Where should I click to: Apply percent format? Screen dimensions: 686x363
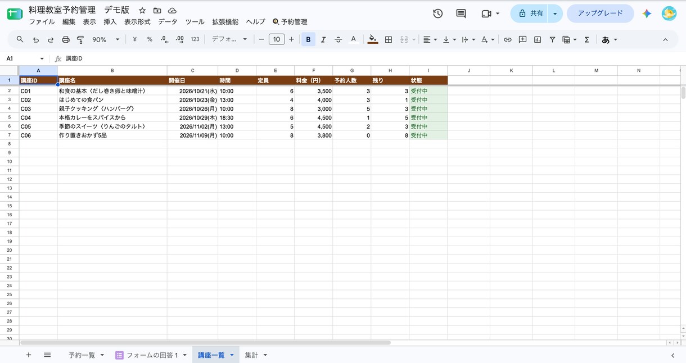(x=150, y=39)
